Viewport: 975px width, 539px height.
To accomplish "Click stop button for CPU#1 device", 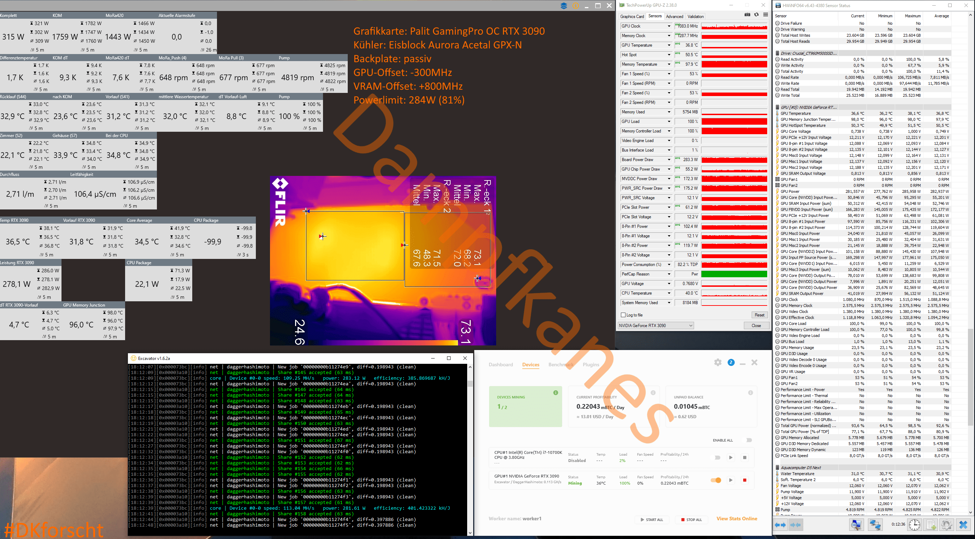I will 745,457.
